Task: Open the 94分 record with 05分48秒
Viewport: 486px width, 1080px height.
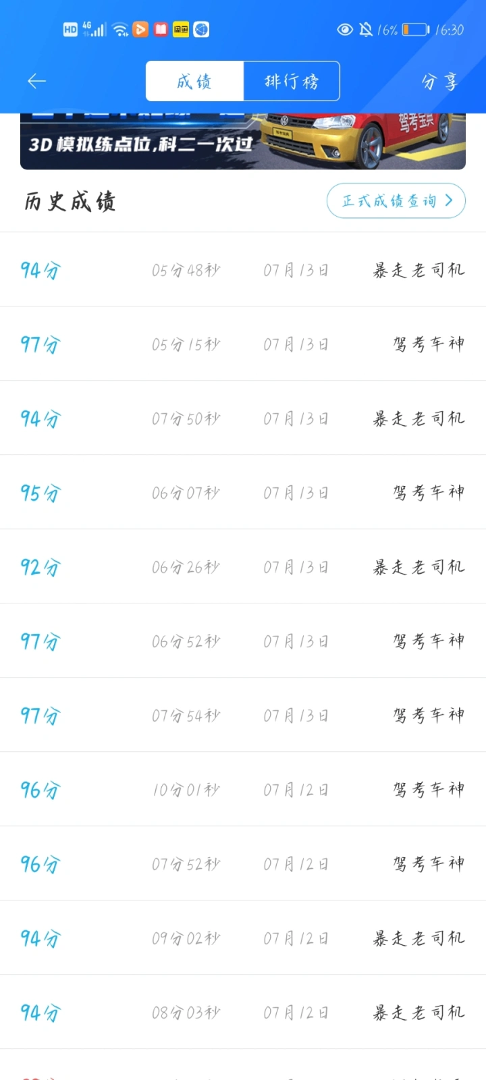Action: click(x=243, y=269)
